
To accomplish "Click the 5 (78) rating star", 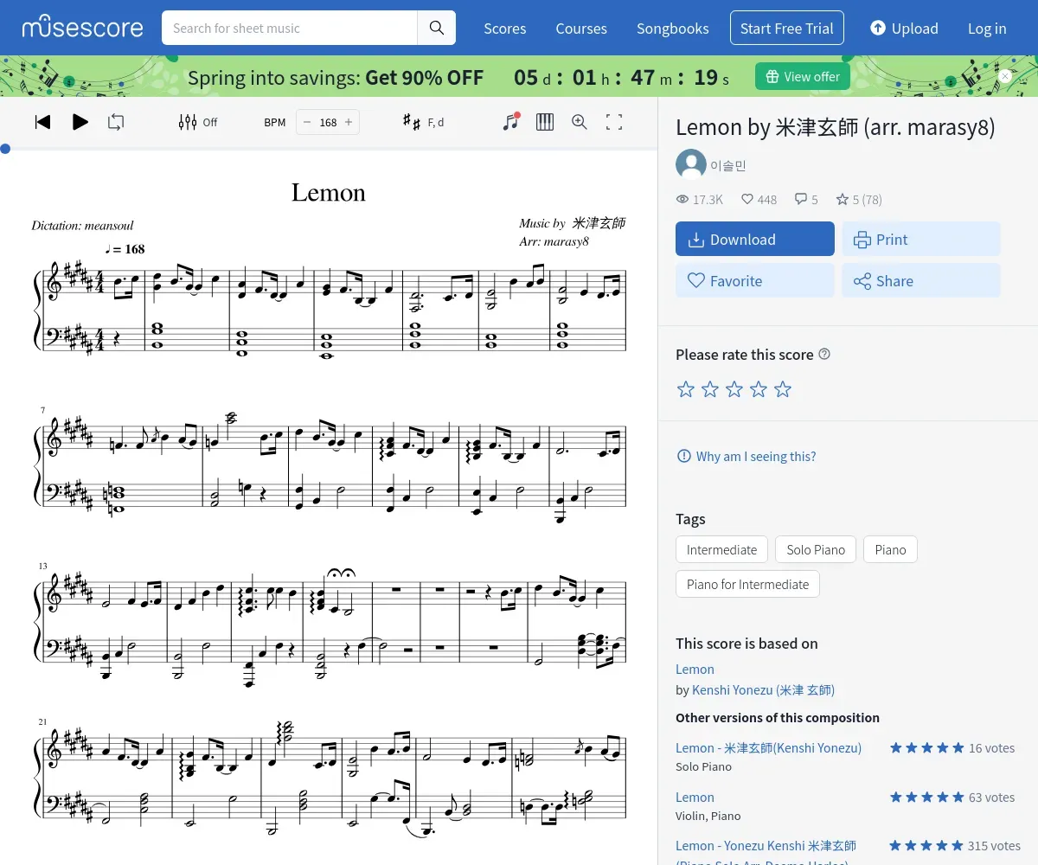I will [859, 200].
